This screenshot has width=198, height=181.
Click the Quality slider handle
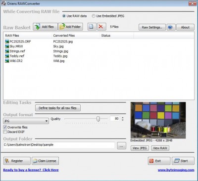pyautogui.click(x=98, y=119)
